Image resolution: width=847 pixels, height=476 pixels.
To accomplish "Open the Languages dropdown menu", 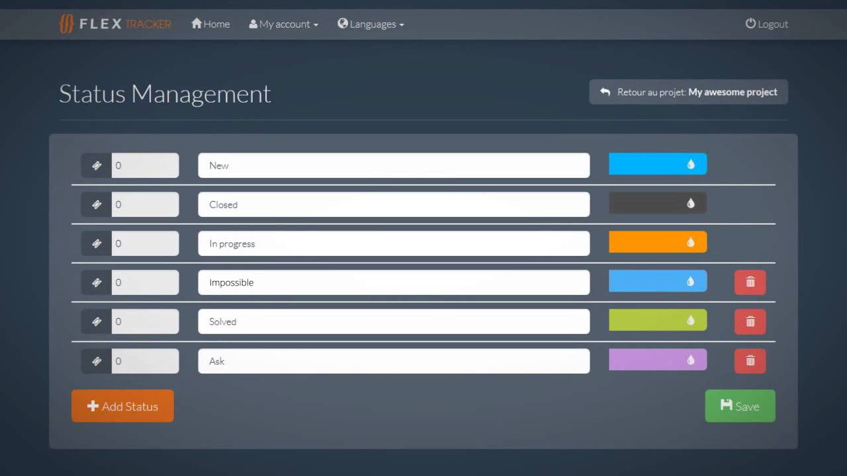I will point(371,24).
